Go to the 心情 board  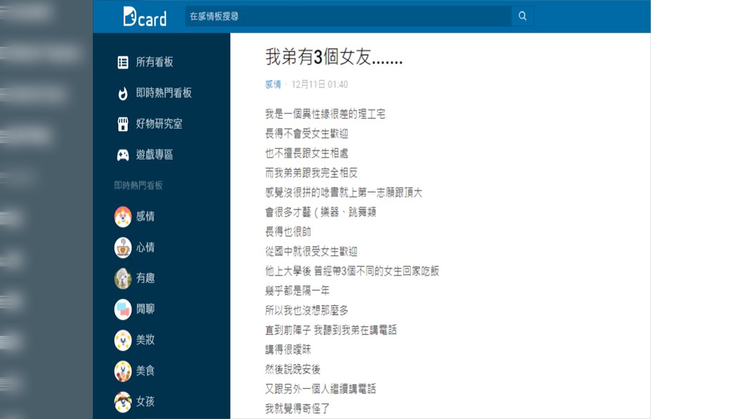click(x=145, y=247)
